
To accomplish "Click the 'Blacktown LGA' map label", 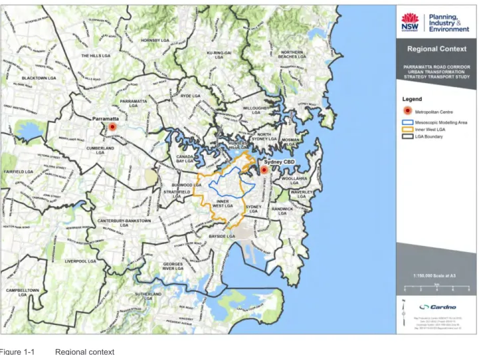I will click(x=39, y=78).
